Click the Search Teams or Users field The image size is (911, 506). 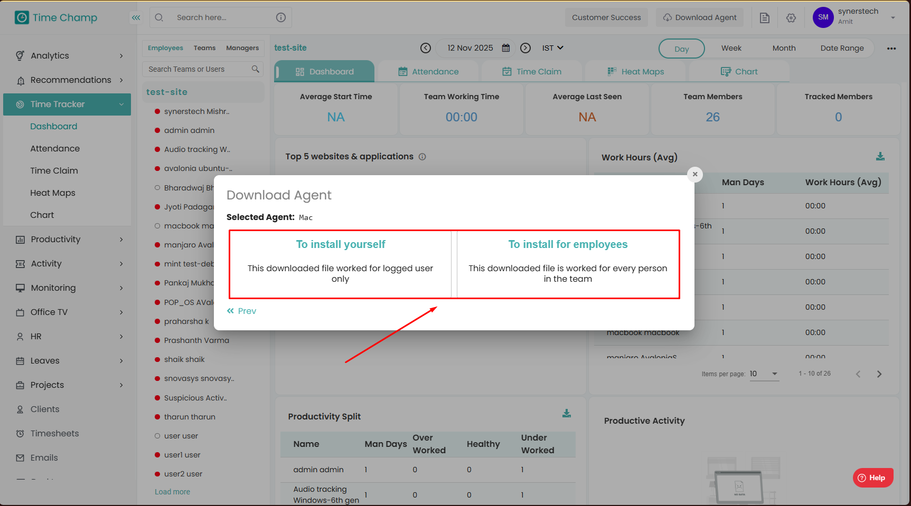pos(203,69)
